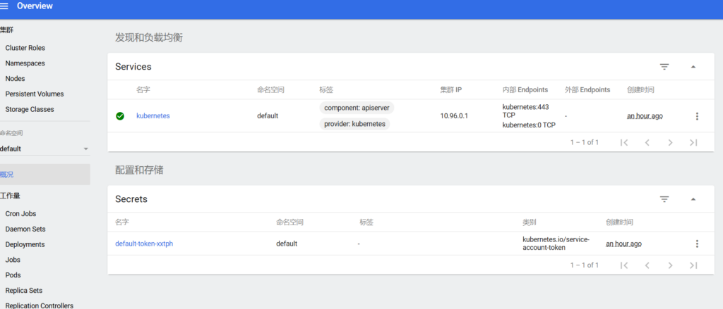Open the hamburger navigation menu
The height and width of the screenshot is (309, 723).
coord(5,6)
